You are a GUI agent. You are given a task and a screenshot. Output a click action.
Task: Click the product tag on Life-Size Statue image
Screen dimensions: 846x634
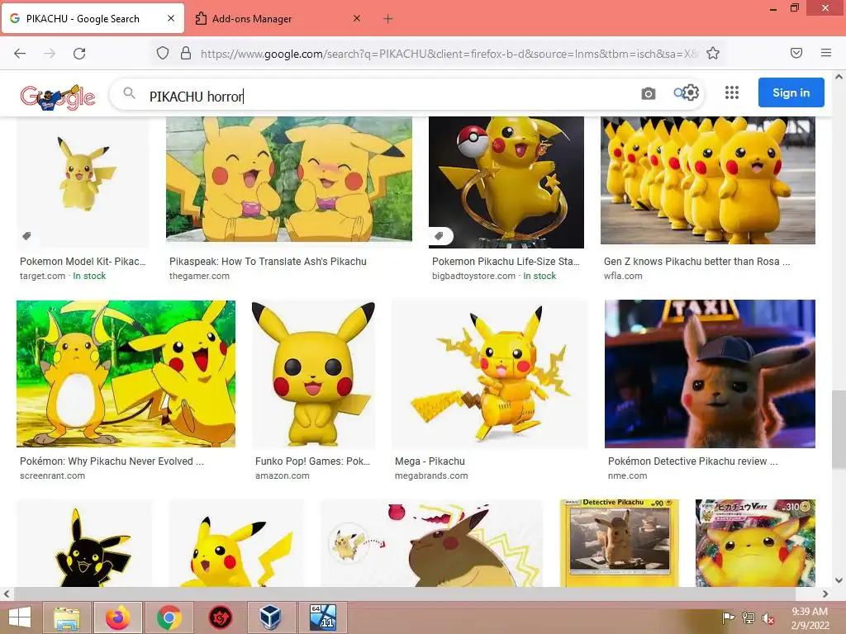[x=440, y=235]
